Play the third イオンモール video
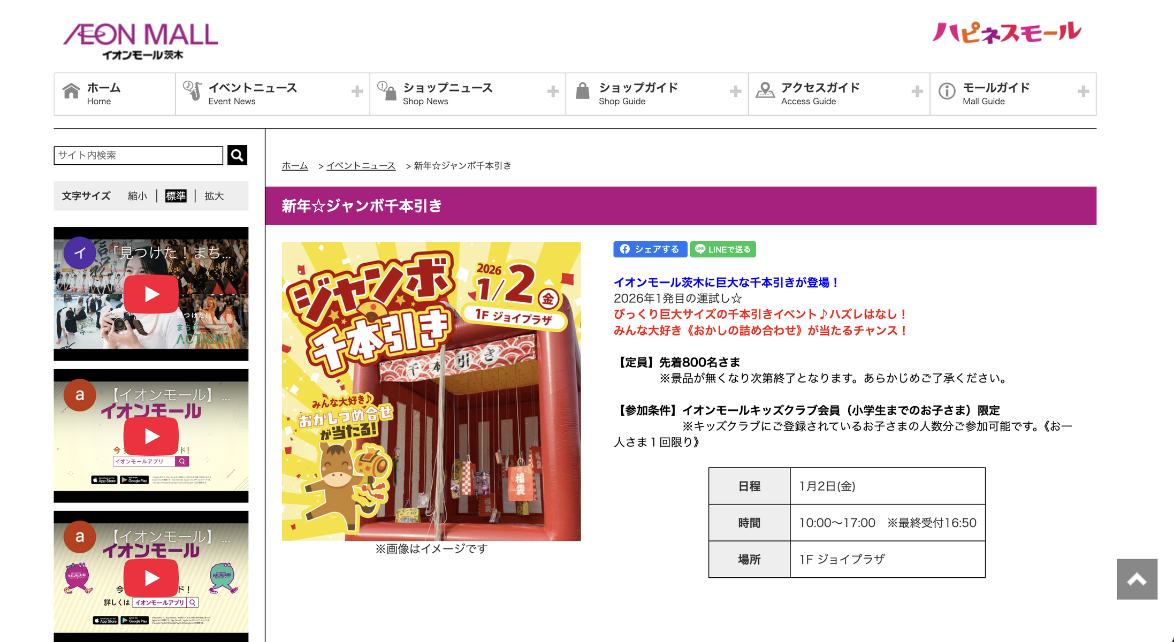The height and width of the screenshot is (642, 1174). coord(151,578)
